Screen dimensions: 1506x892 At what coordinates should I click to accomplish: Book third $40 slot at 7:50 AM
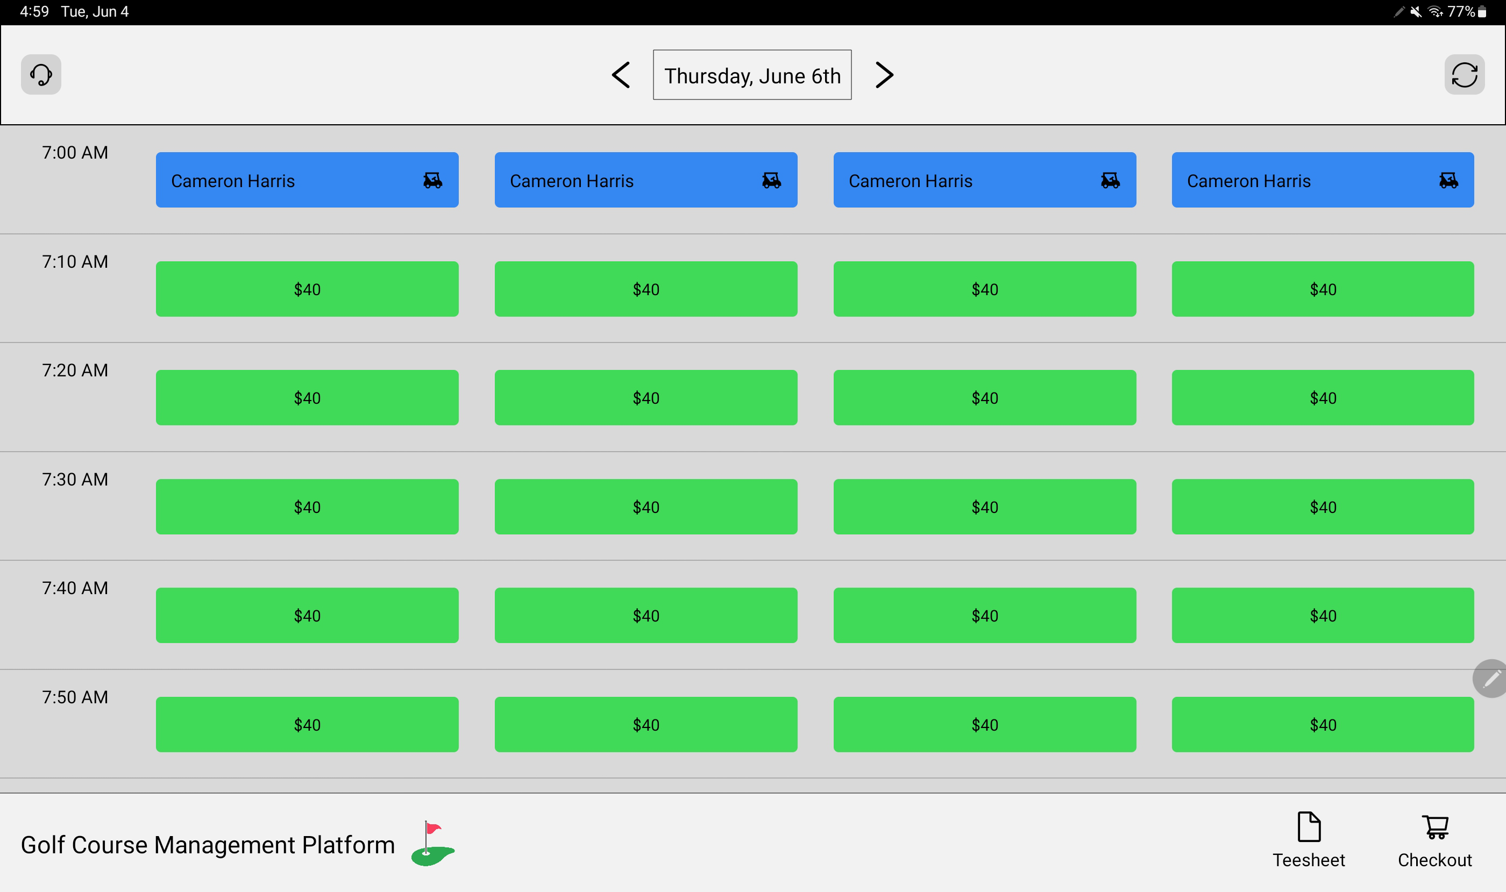[985, 725]
